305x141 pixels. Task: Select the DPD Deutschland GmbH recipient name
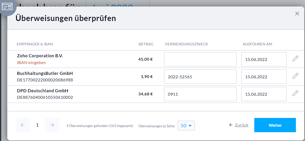(x=43, y=91)
